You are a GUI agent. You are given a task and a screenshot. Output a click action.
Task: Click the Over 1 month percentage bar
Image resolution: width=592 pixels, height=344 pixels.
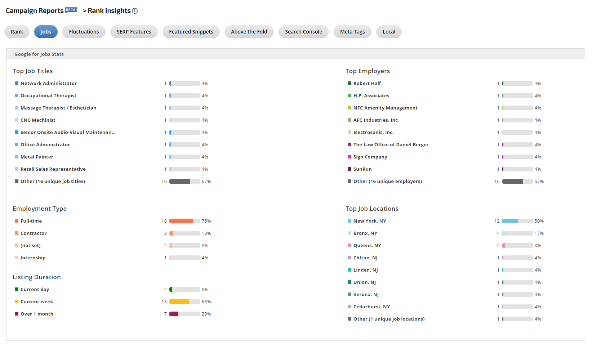tap(184, 314)
